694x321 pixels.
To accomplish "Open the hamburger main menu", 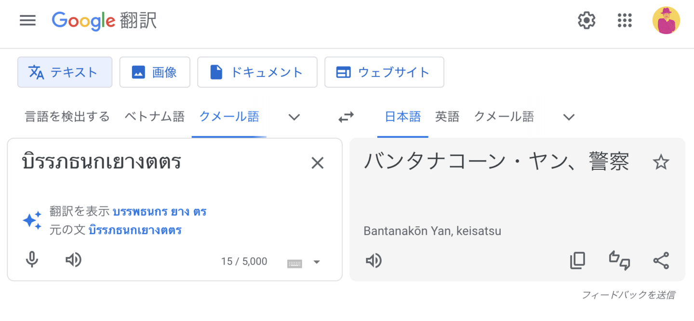I will coord(27,21).
